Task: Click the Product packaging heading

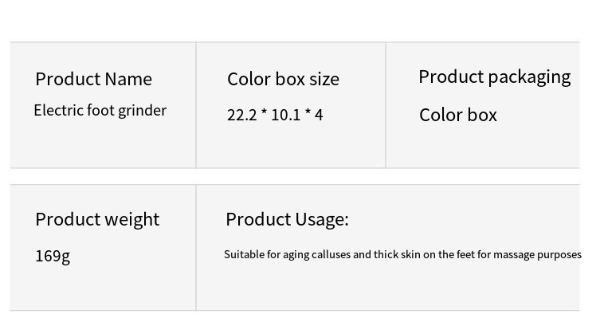Action: [495, 77]
